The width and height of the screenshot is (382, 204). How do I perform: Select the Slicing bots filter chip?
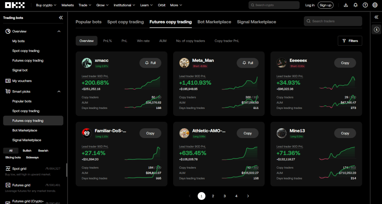[13, 157]
